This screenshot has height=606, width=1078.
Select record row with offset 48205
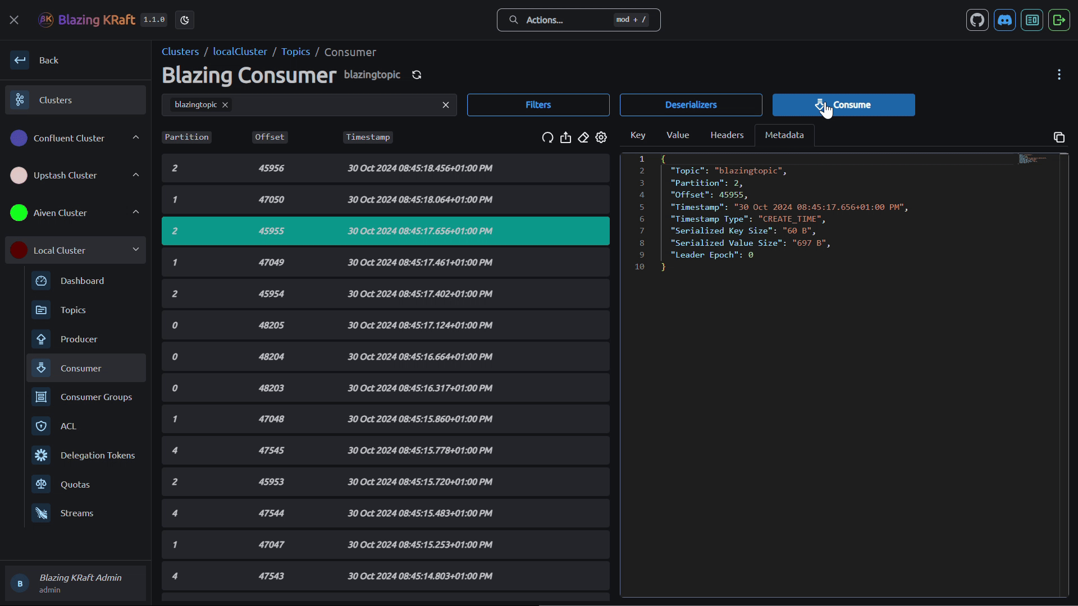click(385, 325)
